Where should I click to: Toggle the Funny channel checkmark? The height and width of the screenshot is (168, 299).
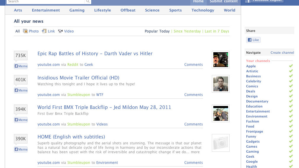pyautogui.click(x=291, y=136)
